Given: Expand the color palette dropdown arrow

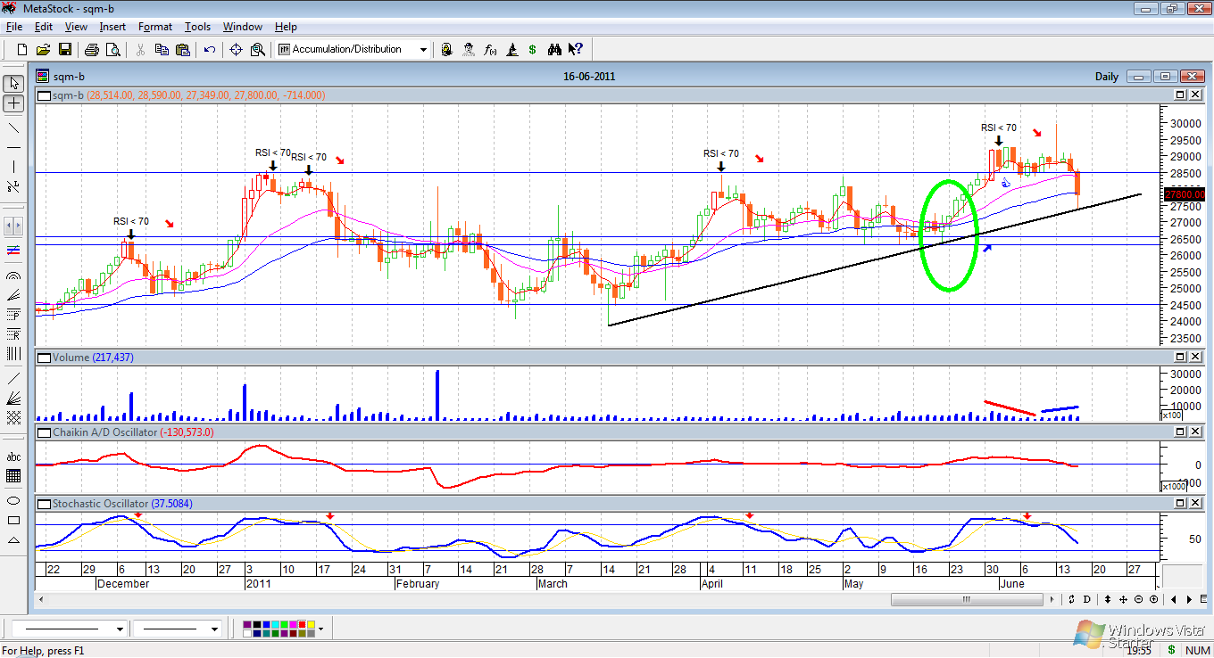Looking at the screenshot, I should pos(320,629).
